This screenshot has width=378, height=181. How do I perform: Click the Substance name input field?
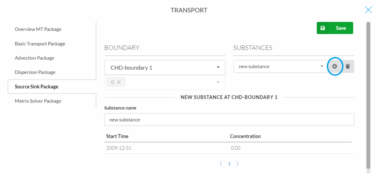click(x=229, y=120)
